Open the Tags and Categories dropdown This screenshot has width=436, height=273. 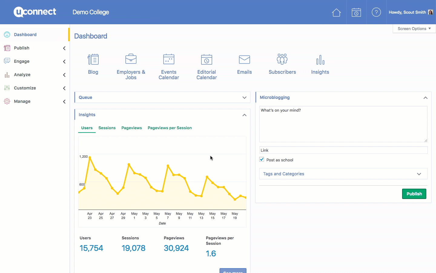343,174
